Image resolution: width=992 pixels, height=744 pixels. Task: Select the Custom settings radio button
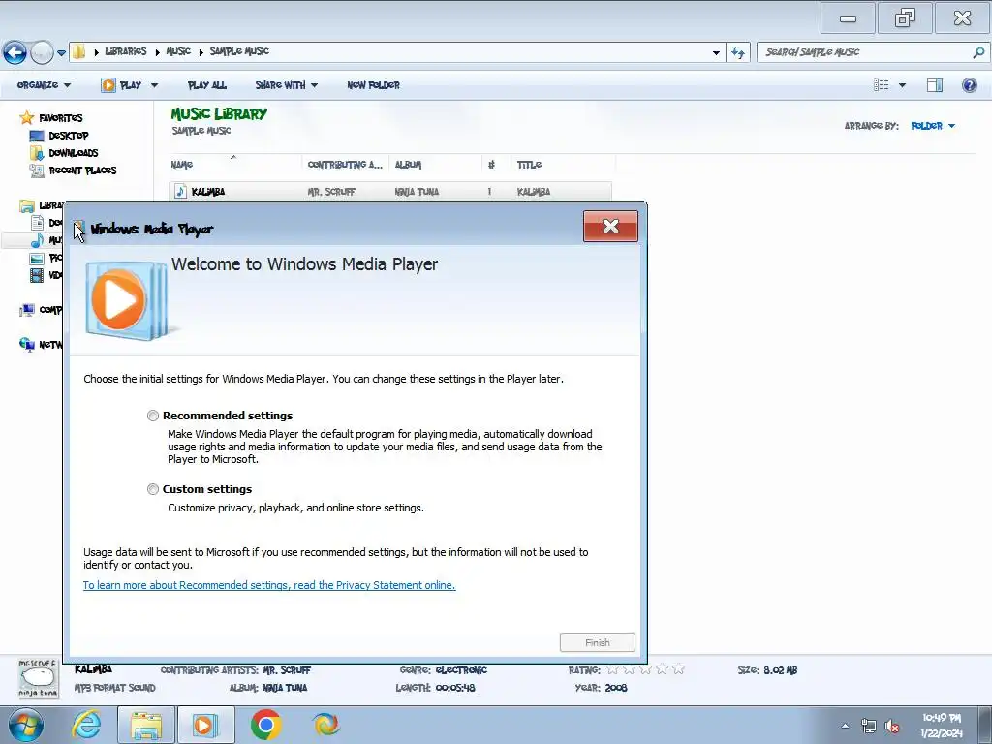point(152,489)
